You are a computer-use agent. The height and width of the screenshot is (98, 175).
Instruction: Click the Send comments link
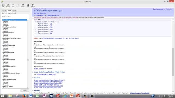158,9
